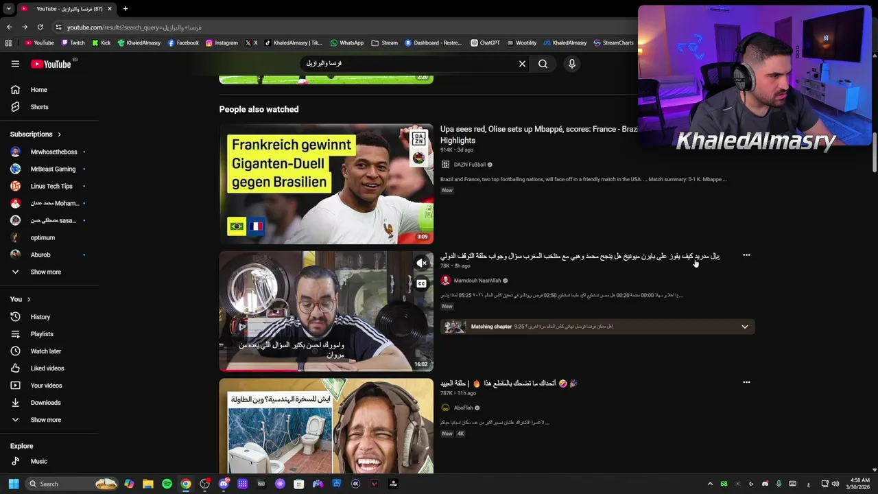
Task: Open the You section chevron header
Action: point(21,299)
